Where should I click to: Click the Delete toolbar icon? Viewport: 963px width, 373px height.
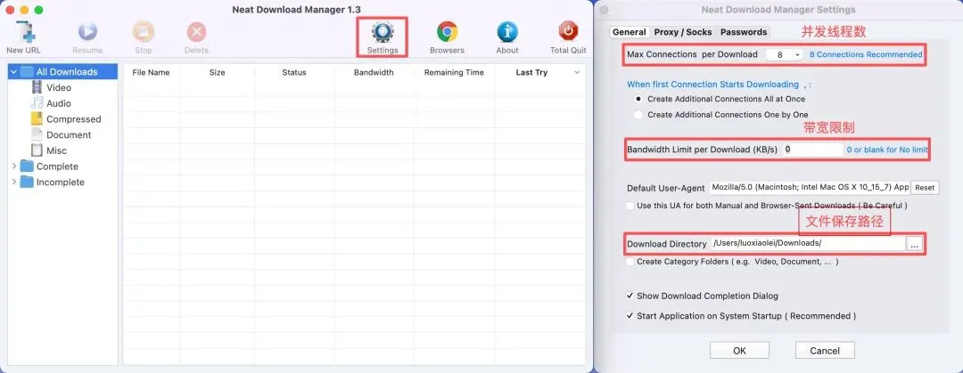click(196, 32)
